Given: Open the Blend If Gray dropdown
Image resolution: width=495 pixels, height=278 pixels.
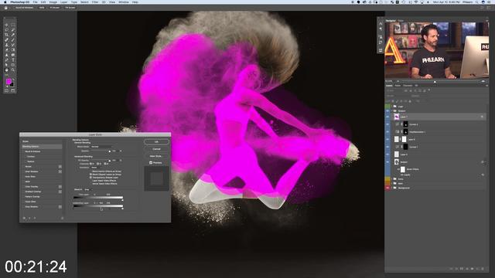Looking at the screenshot, I should 87,189.
